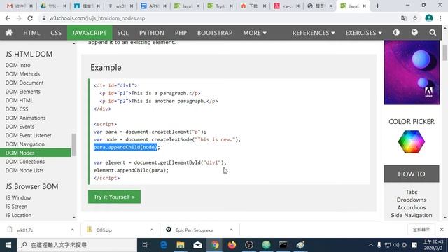
Task: Open the BOOTSTRAP tutorial tab
Action: [x=215, y=33]
